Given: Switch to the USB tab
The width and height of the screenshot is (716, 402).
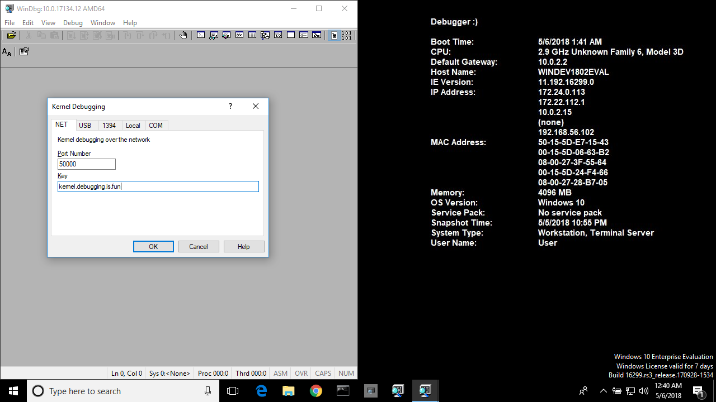Looking at the screenshot, I should (x=85, y=126).
